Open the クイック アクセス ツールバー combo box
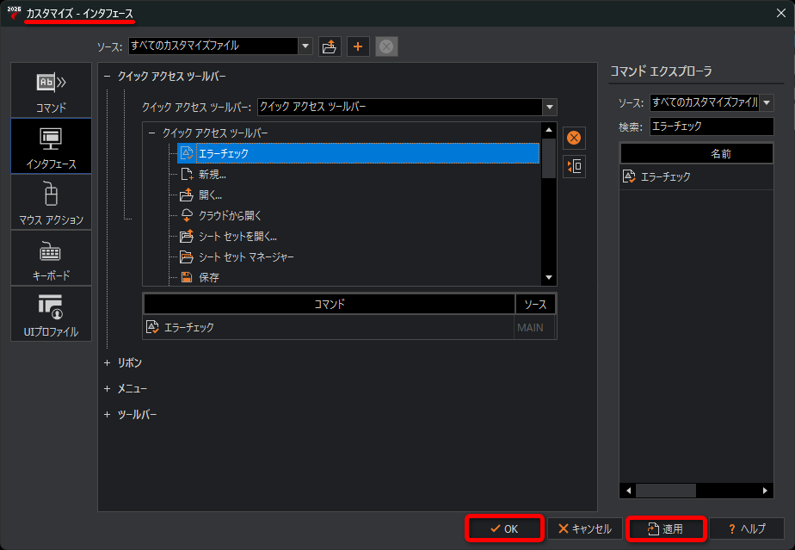 pos(549,107)
